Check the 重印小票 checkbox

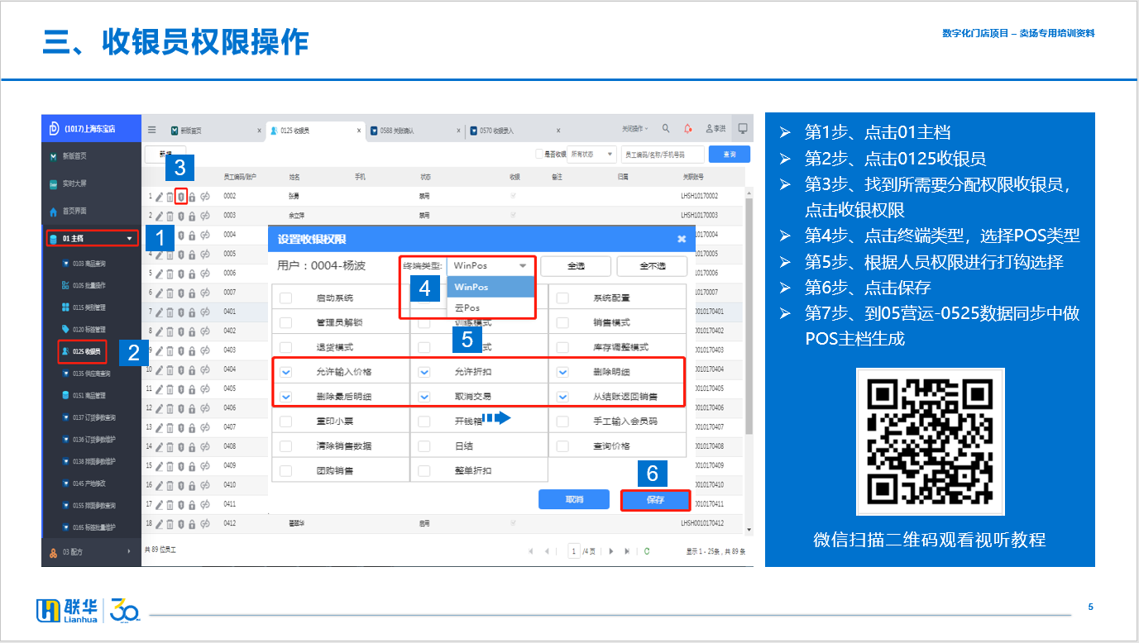point(286,422)
